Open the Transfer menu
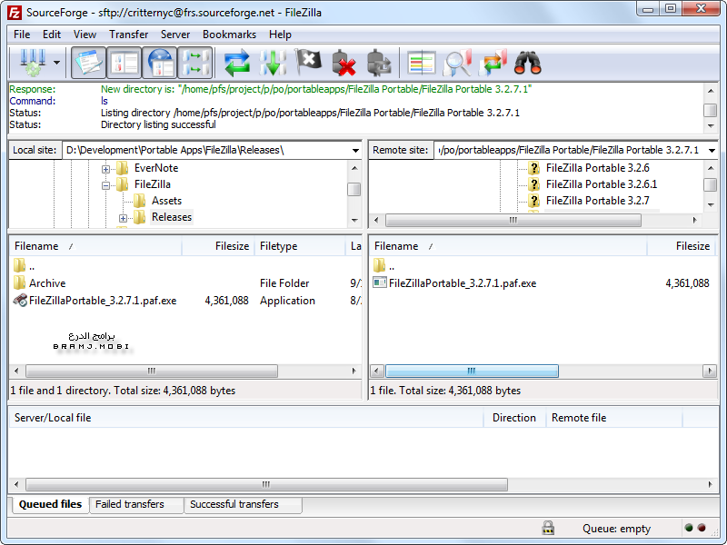This screenshot has width=727, height=545. point(128,35)
